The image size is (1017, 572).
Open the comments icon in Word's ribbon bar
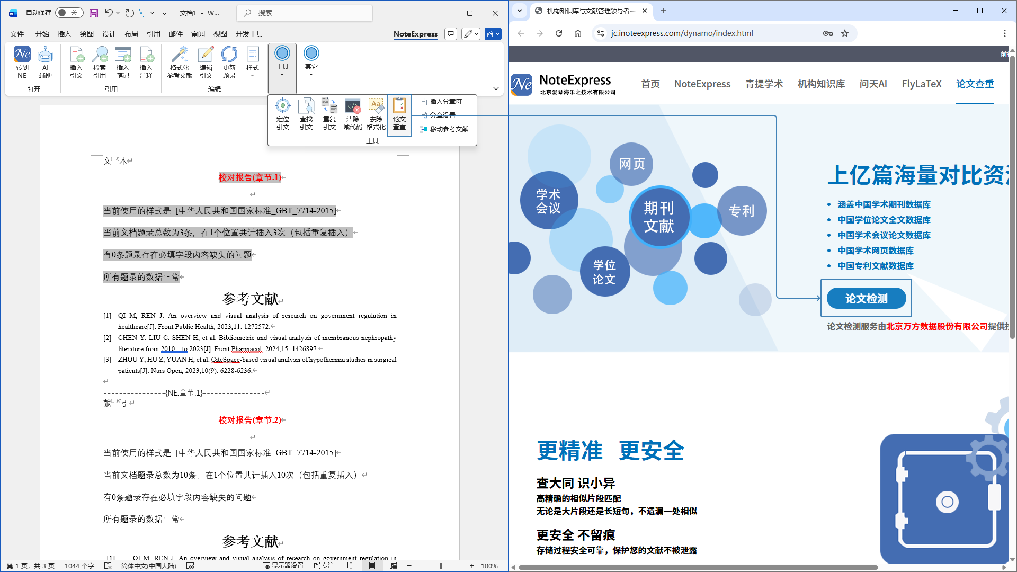[451, 34]
